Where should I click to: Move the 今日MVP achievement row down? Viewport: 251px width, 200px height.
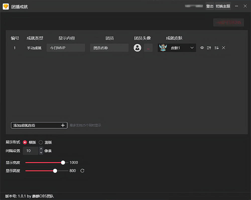[216, 48]
